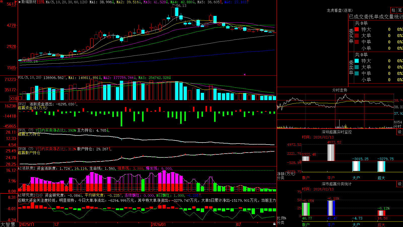Image resolution: width=403 pixels, height=227 pixels.
Task: Click red 特大 buy-order color swatch
Action: pyautogui.click(x=357, y=29)
